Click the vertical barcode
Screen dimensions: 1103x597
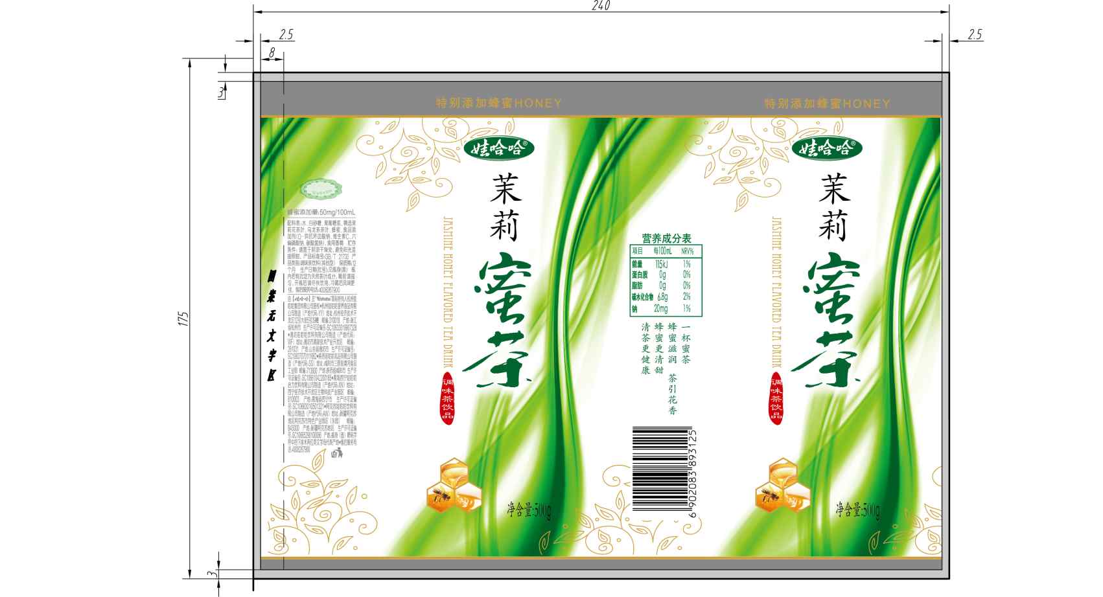[664, 471]
